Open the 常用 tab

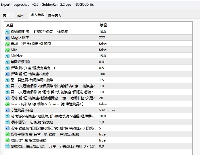20,15
